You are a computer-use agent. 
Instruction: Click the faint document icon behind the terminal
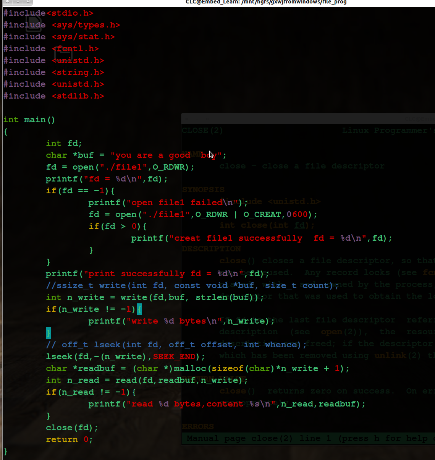(34, 23)
